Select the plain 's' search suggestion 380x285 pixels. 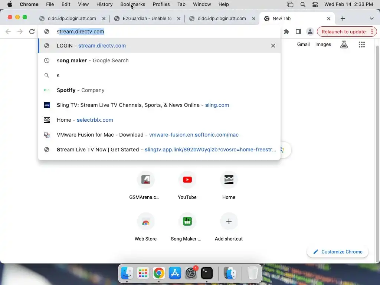coord(159,75)
